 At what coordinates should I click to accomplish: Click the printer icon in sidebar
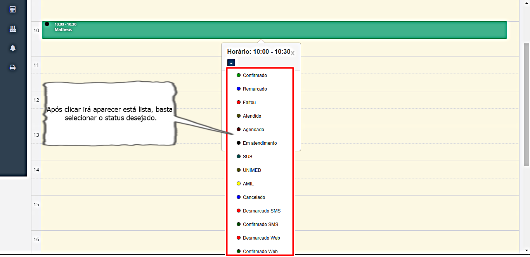tap(13, 68)
